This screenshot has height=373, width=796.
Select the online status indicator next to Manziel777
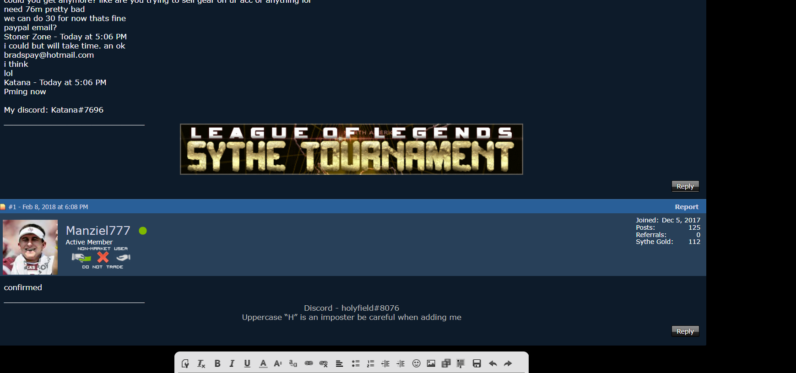click(143, 231)
